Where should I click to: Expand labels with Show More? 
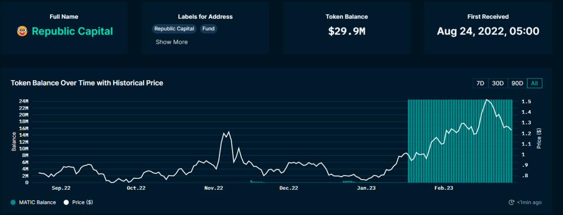pos(172,42)
